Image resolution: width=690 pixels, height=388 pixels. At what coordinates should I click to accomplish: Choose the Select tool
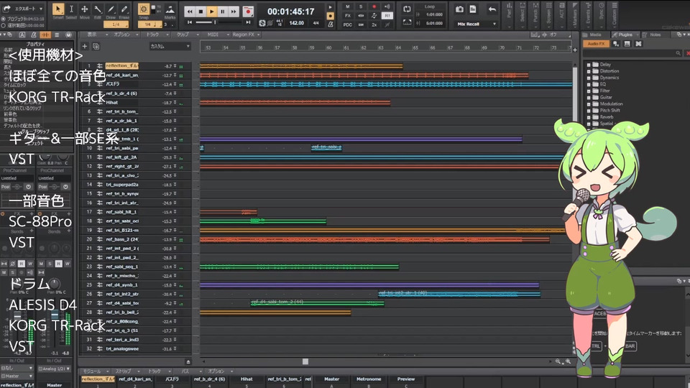[x=71, y=9]
